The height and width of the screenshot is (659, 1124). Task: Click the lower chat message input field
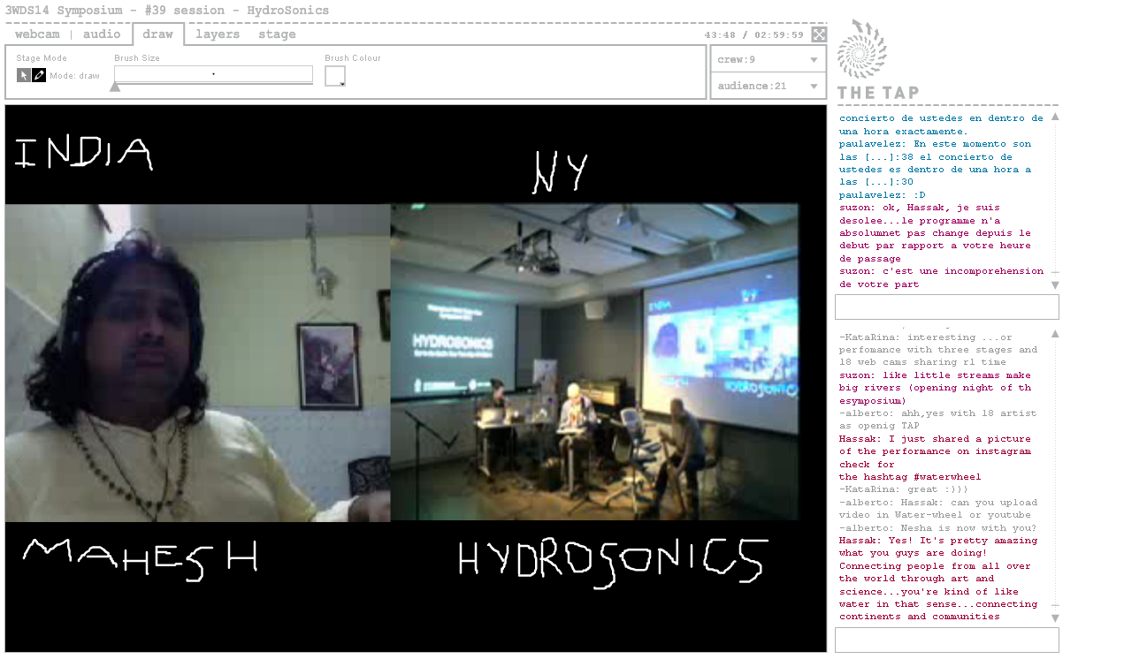point(946,640)
